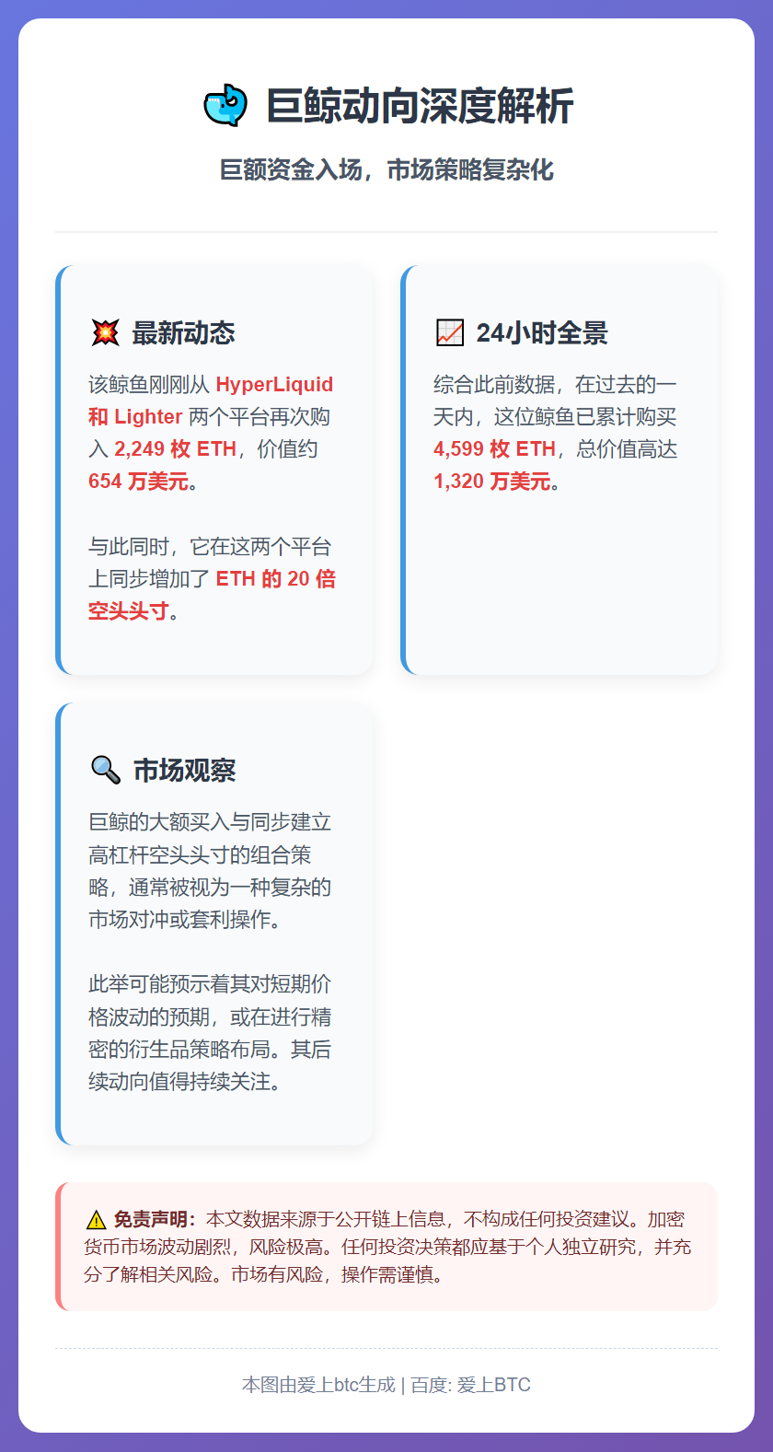773x1452 pixels.
Task: Click the line 综合此前数据，在过去的一
Action: coord(555,385)
